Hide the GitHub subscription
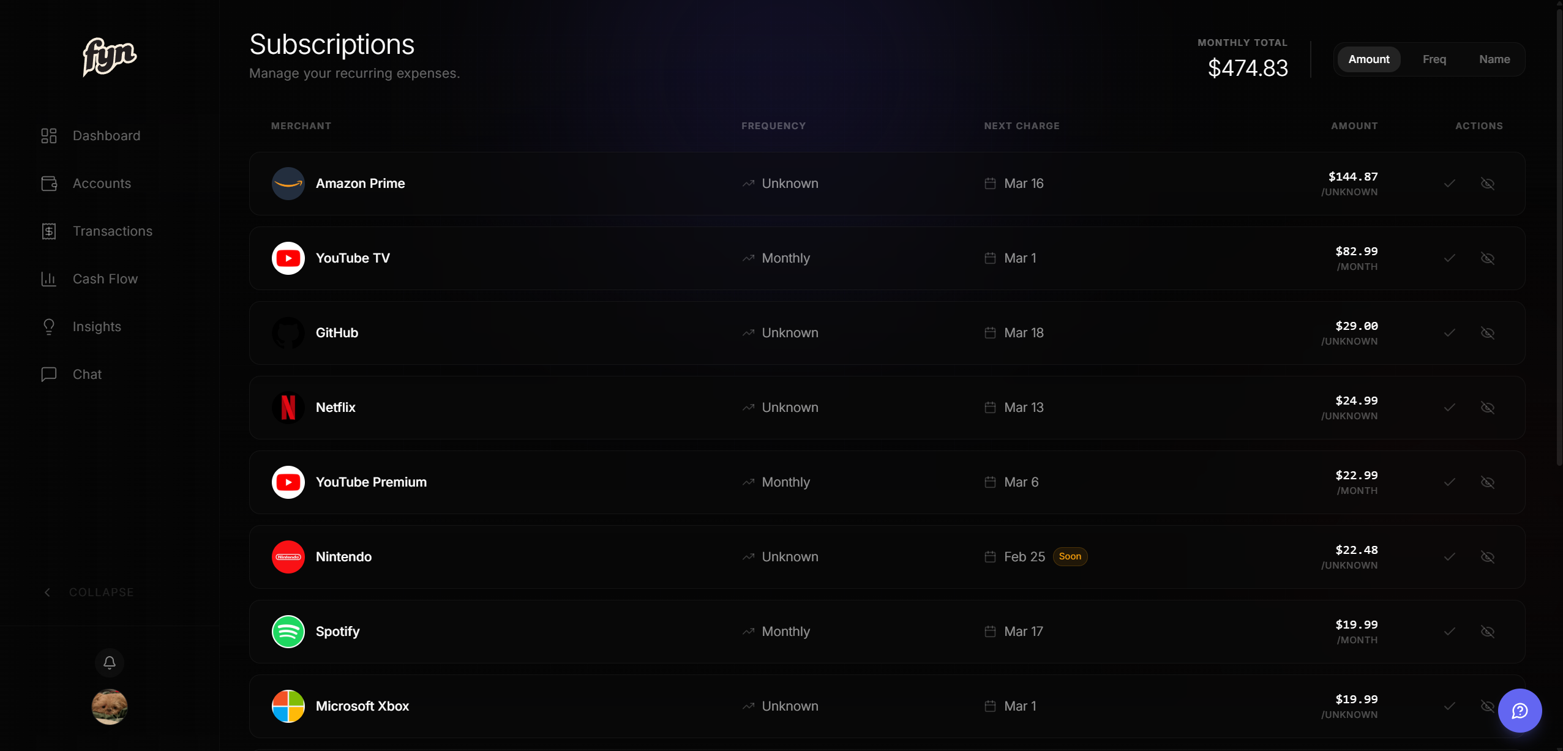 (1488, 333)
